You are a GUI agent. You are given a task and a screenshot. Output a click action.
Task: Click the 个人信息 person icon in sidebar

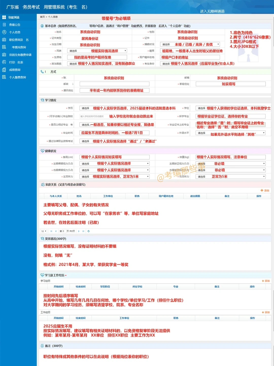[x=4, y=32]
